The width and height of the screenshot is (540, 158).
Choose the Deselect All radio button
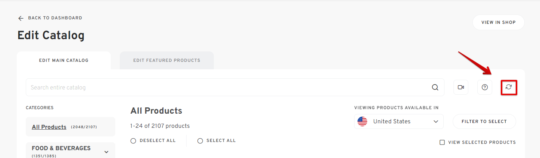133,141
